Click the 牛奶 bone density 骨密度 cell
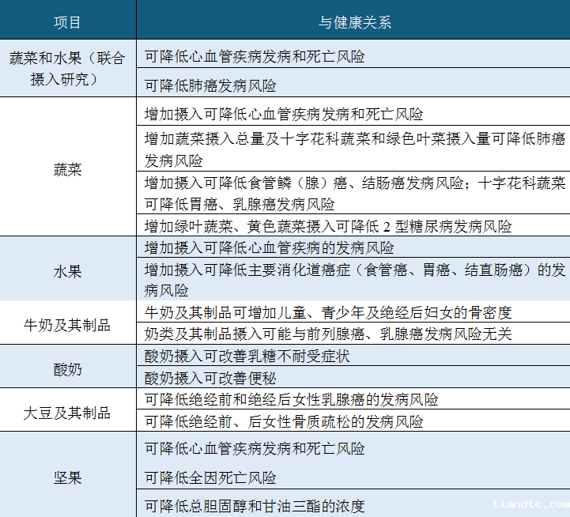 click(x=328, y=312)
